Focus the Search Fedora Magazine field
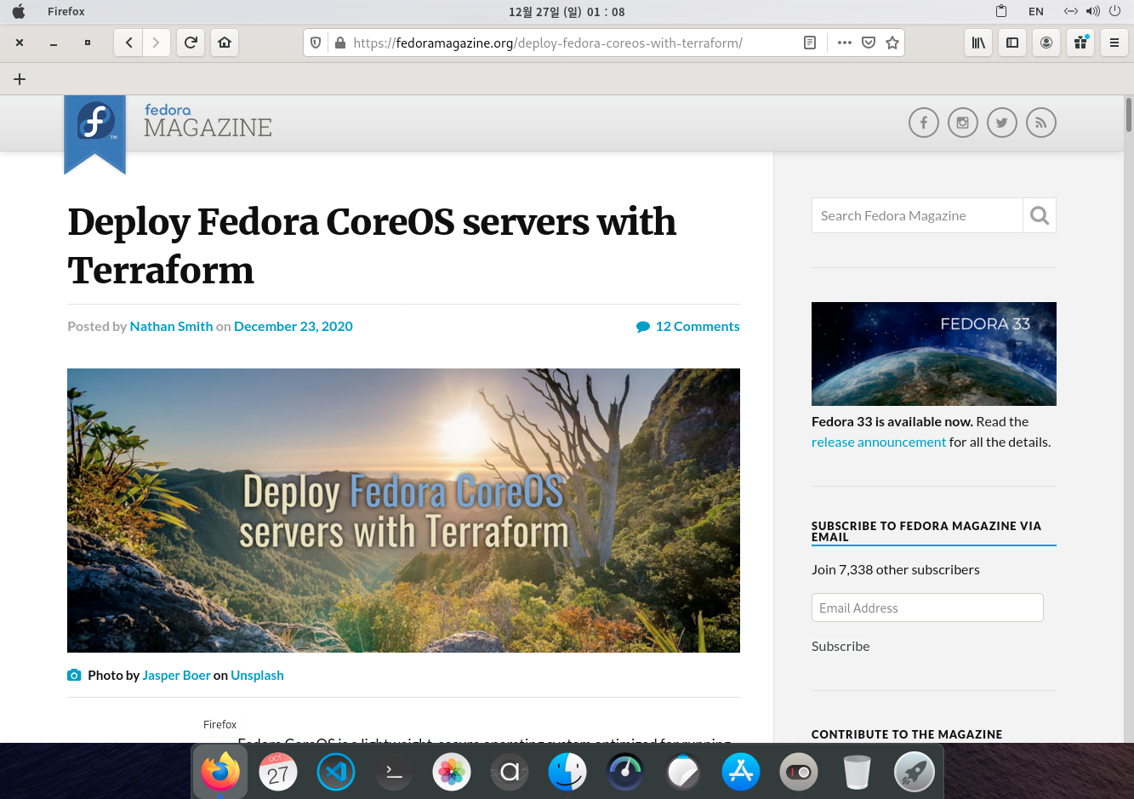 (917, 215)
